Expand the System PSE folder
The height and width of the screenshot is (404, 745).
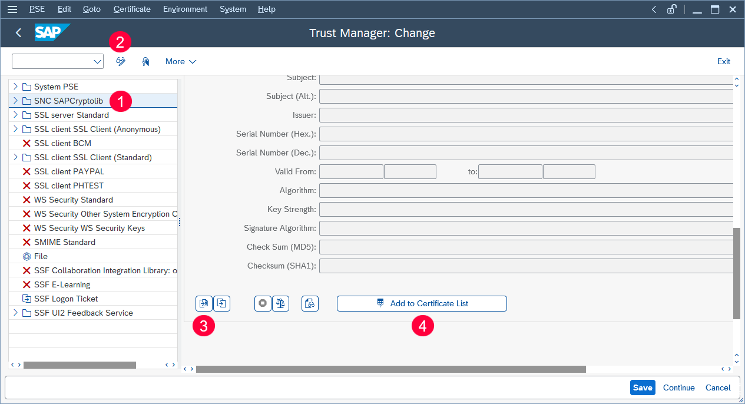click(15, 87)
